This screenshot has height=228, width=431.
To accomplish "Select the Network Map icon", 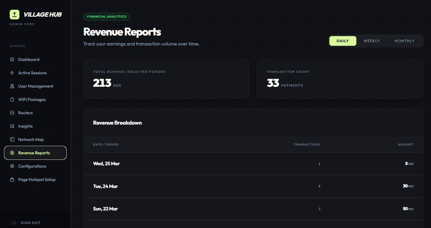I will (12, 139).
